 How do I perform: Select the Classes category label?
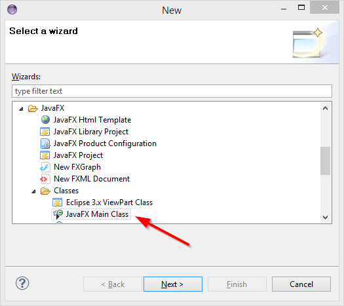[66, 191]
